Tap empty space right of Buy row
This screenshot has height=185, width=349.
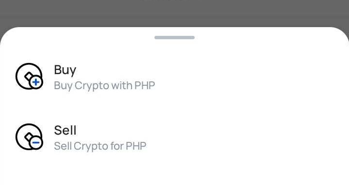pyautogui.click(x=251, y=77)
